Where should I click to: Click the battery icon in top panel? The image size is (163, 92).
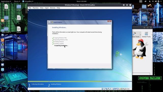pyautogui.click(x=158, y=1)
